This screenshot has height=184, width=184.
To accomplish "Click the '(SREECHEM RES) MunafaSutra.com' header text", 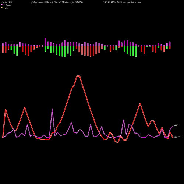I will [122, 2].
